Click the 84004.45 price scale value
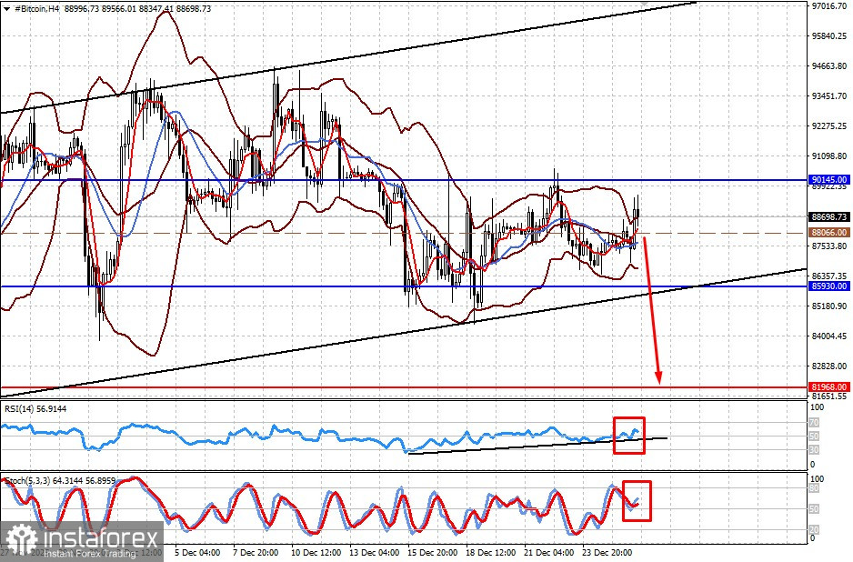Viewport: 853px width, 562px height. point(829,336)
